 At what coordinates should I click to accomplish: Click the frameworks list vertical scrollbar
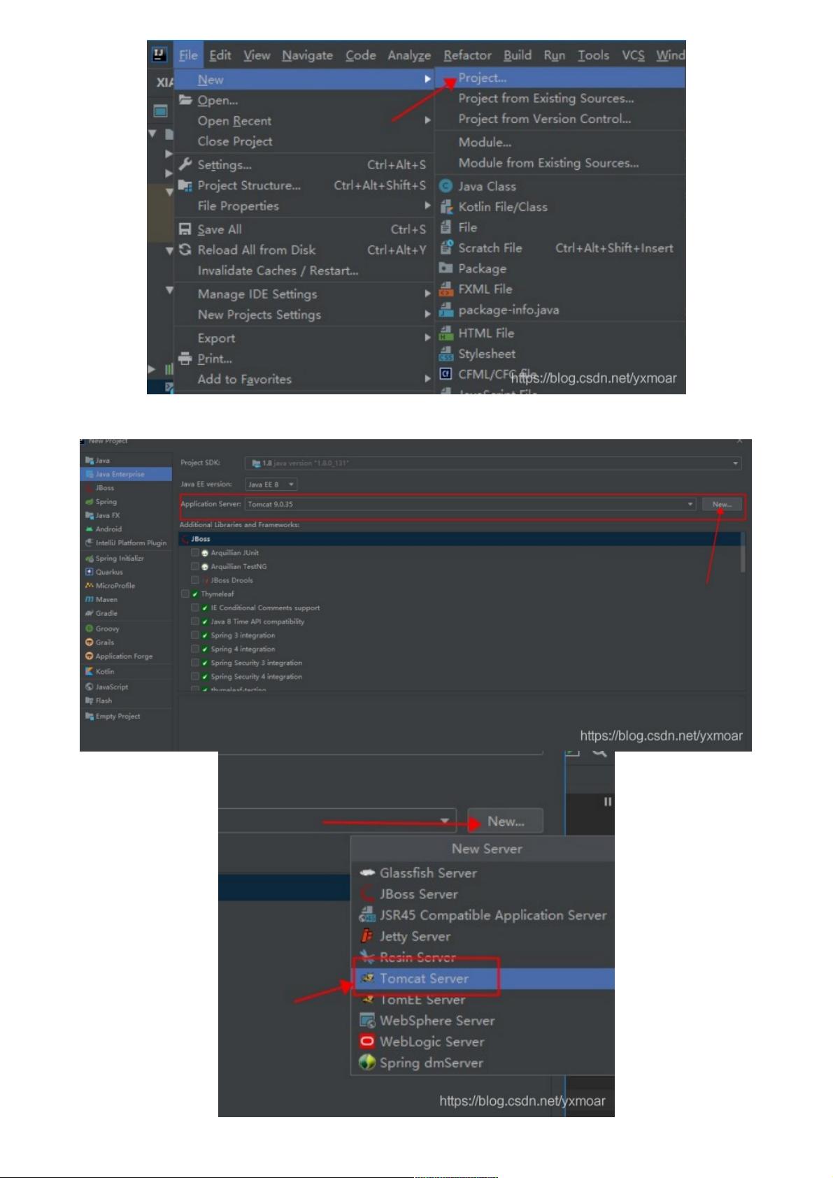point(742,553)
